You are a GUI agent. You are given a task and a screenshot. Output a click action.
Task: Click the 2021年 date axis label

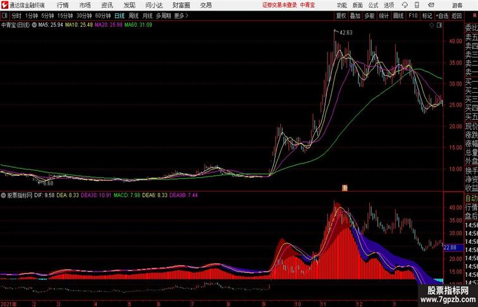(x=9, y=304)
